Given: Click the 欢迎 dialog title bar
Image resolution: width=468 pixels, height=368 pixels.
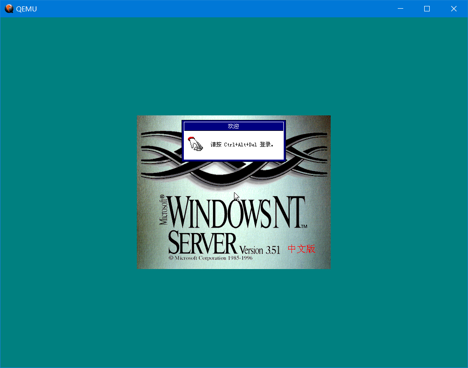Looking at the screenshot, I should [234, 126].
